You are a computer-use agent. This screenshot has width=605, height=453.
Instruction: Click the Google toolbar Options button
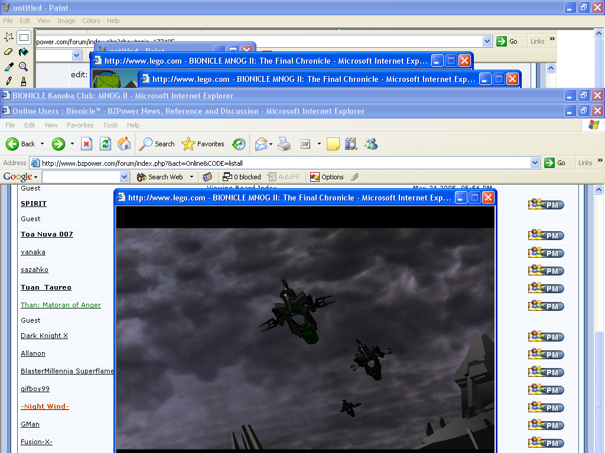pyautogui.click(x=326, y=177)
